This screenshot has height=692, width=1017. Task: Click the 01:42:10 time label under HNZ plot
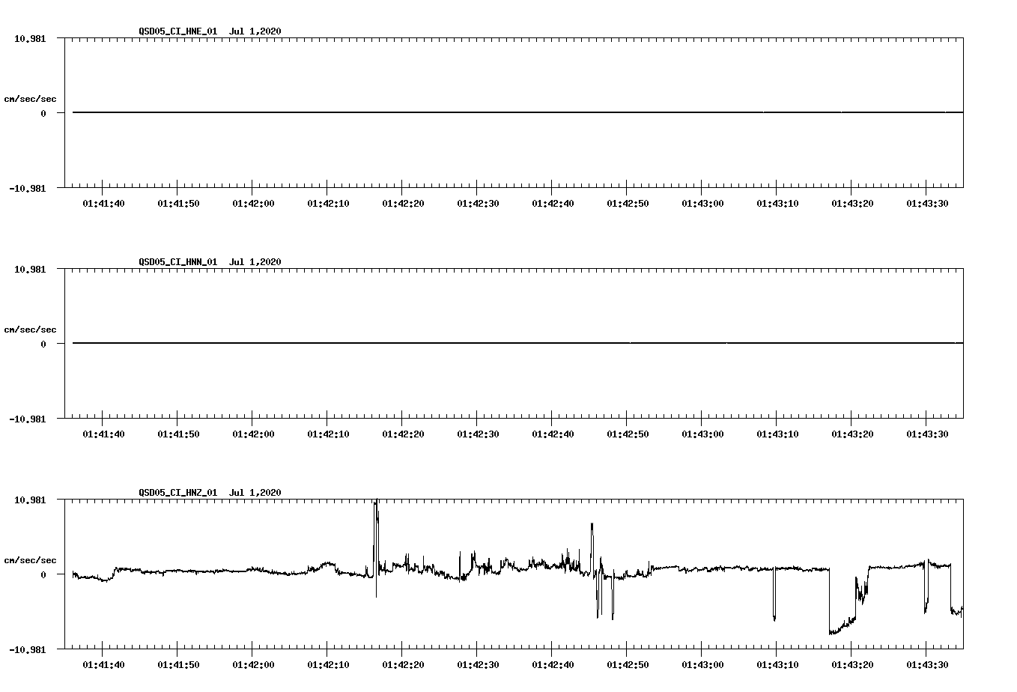328,665
